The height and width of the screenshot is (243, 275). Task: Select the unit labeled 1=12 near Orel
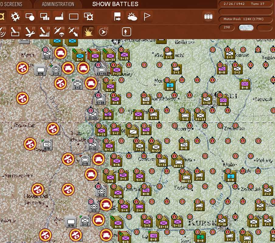click(207, 100)
